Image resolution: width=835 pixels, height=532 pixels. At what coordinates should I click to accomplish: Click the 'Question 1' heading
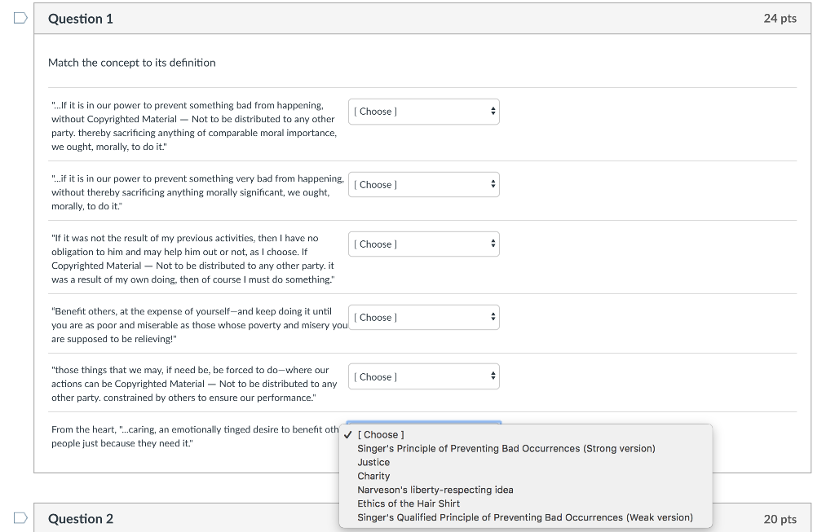tap(81, 20)
